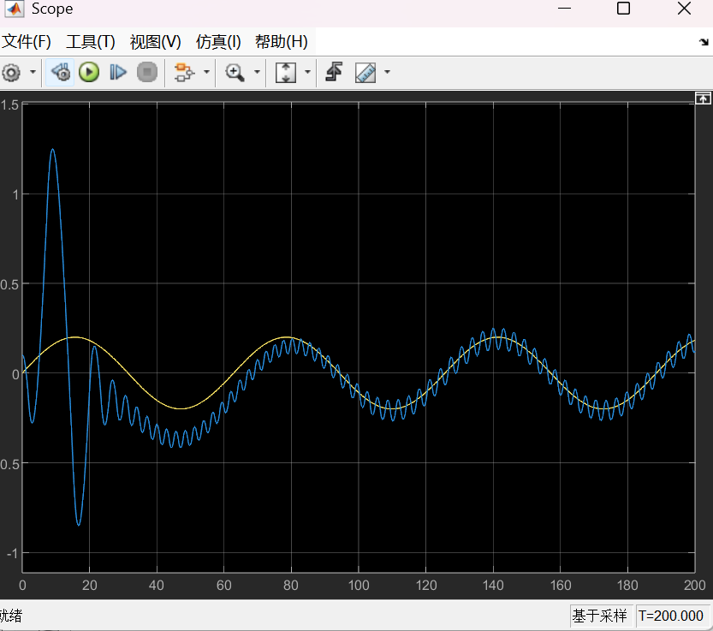Expand dropdown arrow beside configuration gear

click(x=33, y=73)
